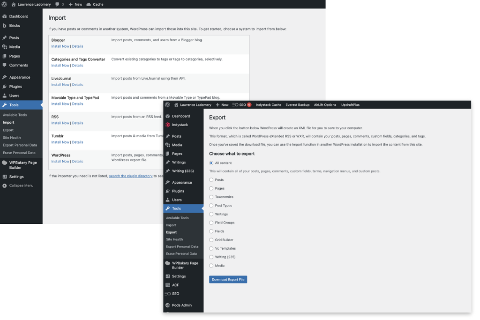Screen dimensions: 480x320
Task: Open Available Tools submenu in Import window
Action: 15,115
